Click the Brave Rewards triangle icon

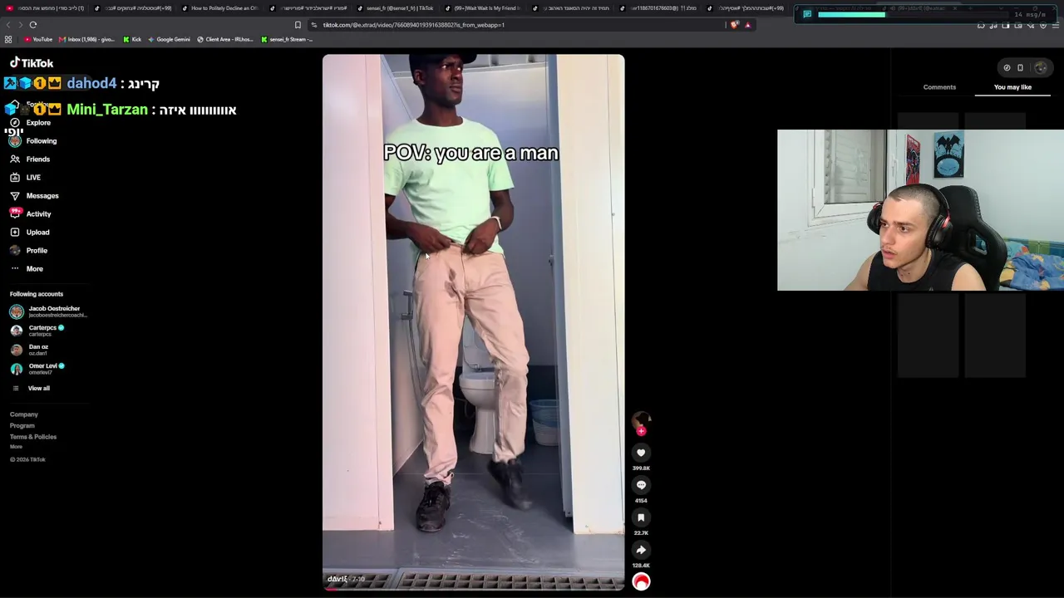[x=747, y=25]
